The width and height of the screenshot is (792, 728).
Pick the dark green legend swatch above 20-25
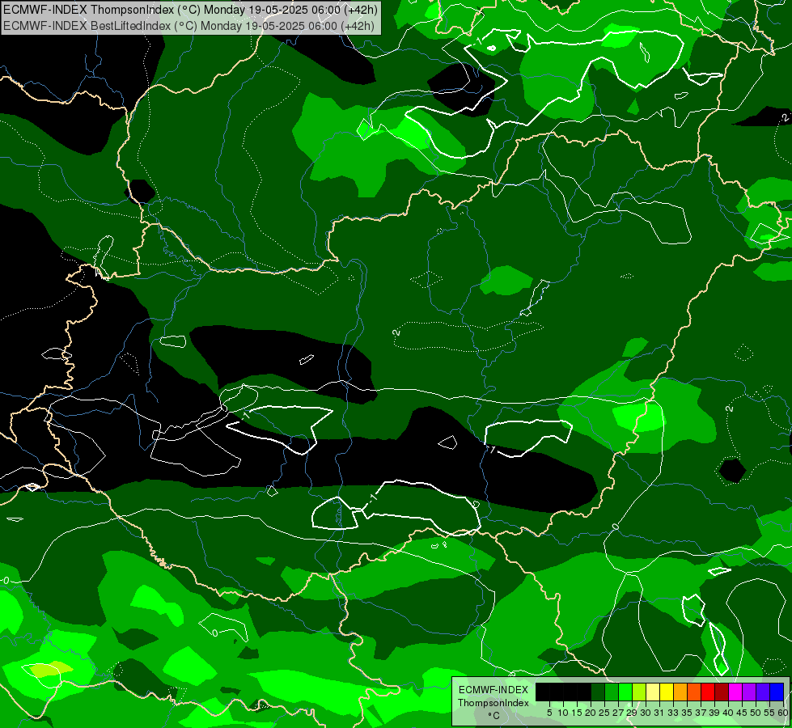point(598,692)
